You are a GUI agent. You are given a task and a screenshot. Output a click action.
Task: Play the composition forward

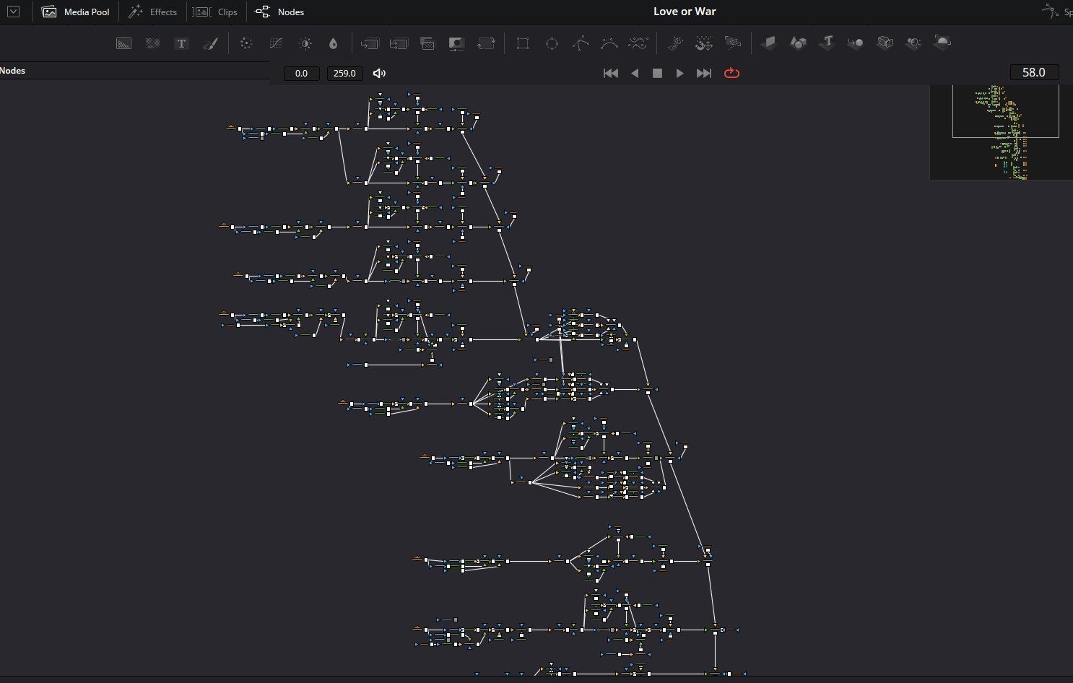[x=679, y=73]
